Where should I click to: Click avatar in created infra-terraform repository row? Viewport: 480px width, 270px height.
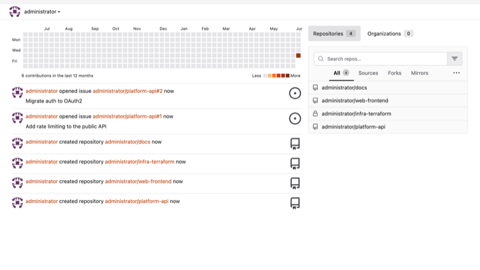click(x=17, y=163)
